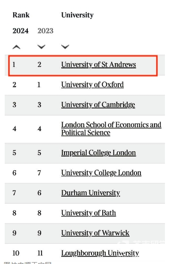The width and height of the screenshot is (172, 264).
Task: Open University College London link
Action: [101, 173]
